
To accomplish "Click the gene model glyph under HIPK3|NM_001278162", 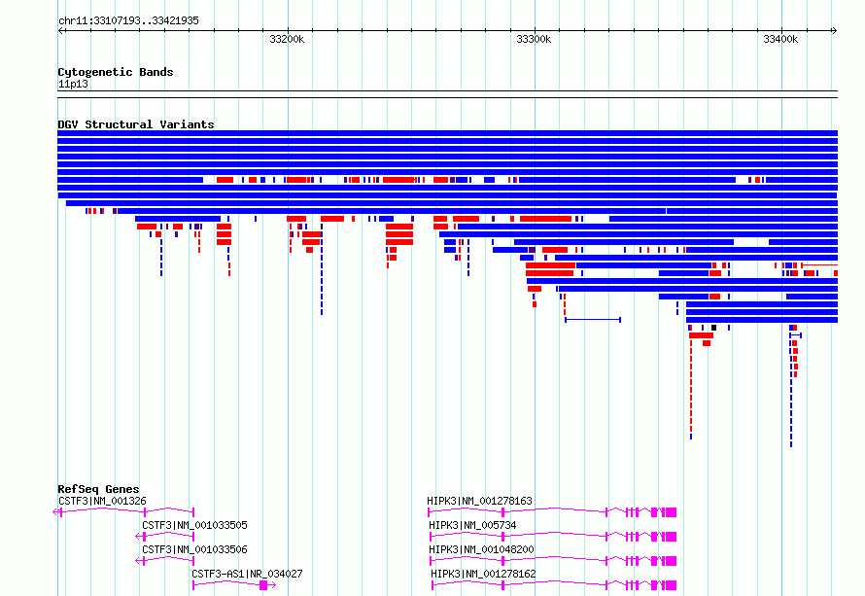I will [554, 585].
